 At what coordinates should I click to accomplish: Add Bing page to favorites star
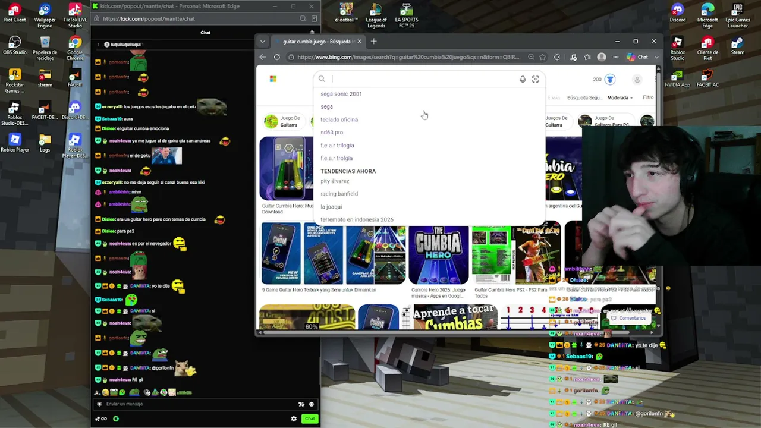pyautogui.click(x=543, y=57)
